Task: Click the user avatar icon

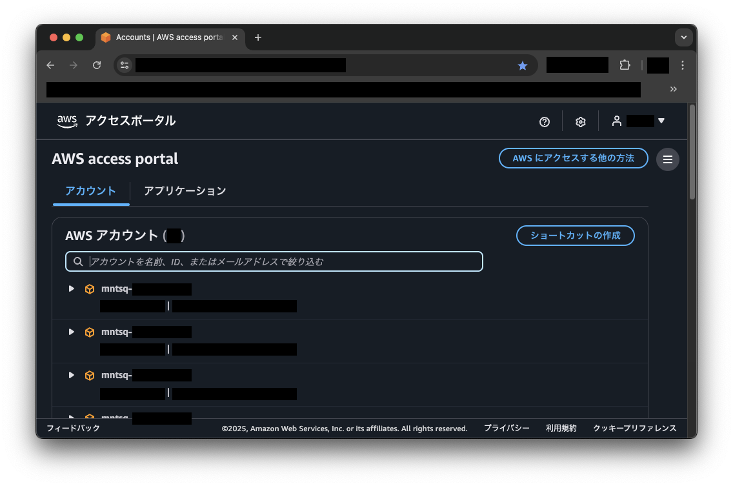Action: (x=617, y=121)
